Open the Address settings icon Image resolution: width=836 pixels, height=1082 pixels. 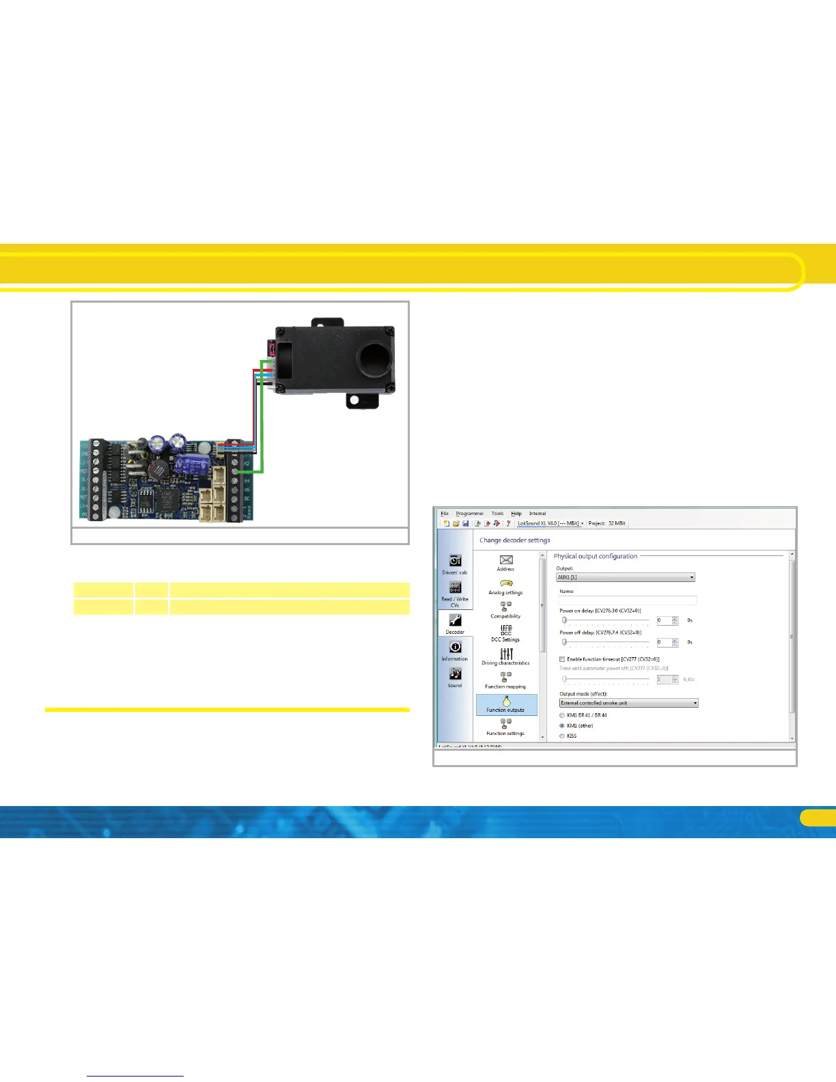[x=506, y=564]
